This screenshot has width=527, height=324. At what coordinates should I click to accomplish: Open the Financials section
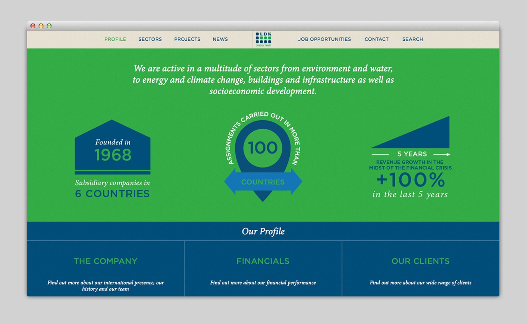[263, 261]
